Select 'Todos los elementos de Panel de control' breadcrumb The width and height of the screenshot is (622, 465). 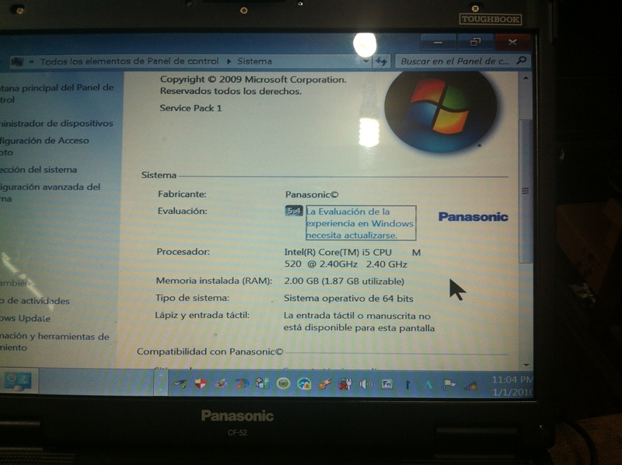pos(129,61)
